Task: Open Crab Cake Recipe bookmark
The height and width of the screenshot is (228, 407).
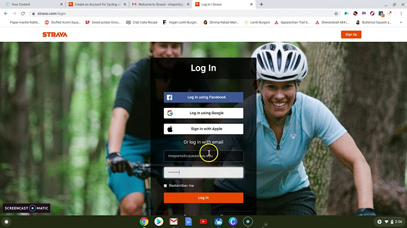Action: pyautogui.click(x=142, y=23)
